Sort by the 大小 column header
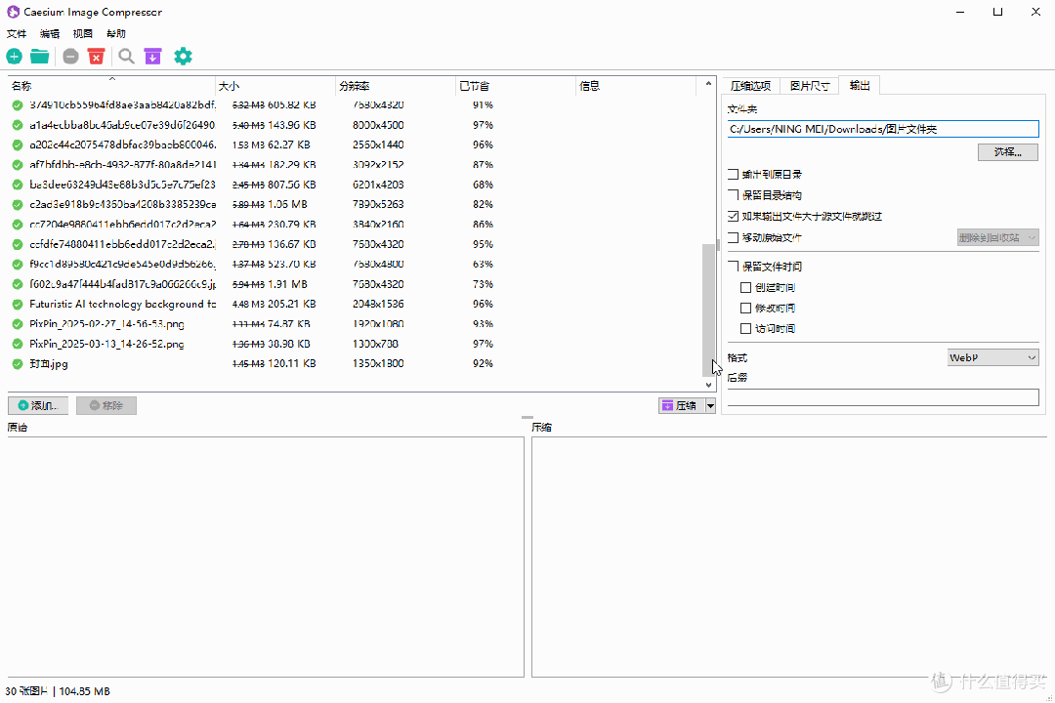 click(275, 86)
